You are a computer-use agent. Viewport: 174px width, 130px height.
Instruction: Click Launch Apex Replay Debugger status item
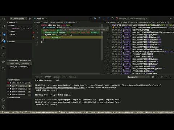click(112, 112)
